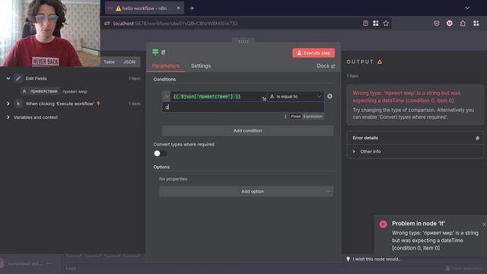
Task: Click the приветствие field pill
Action: coord(40,91)
